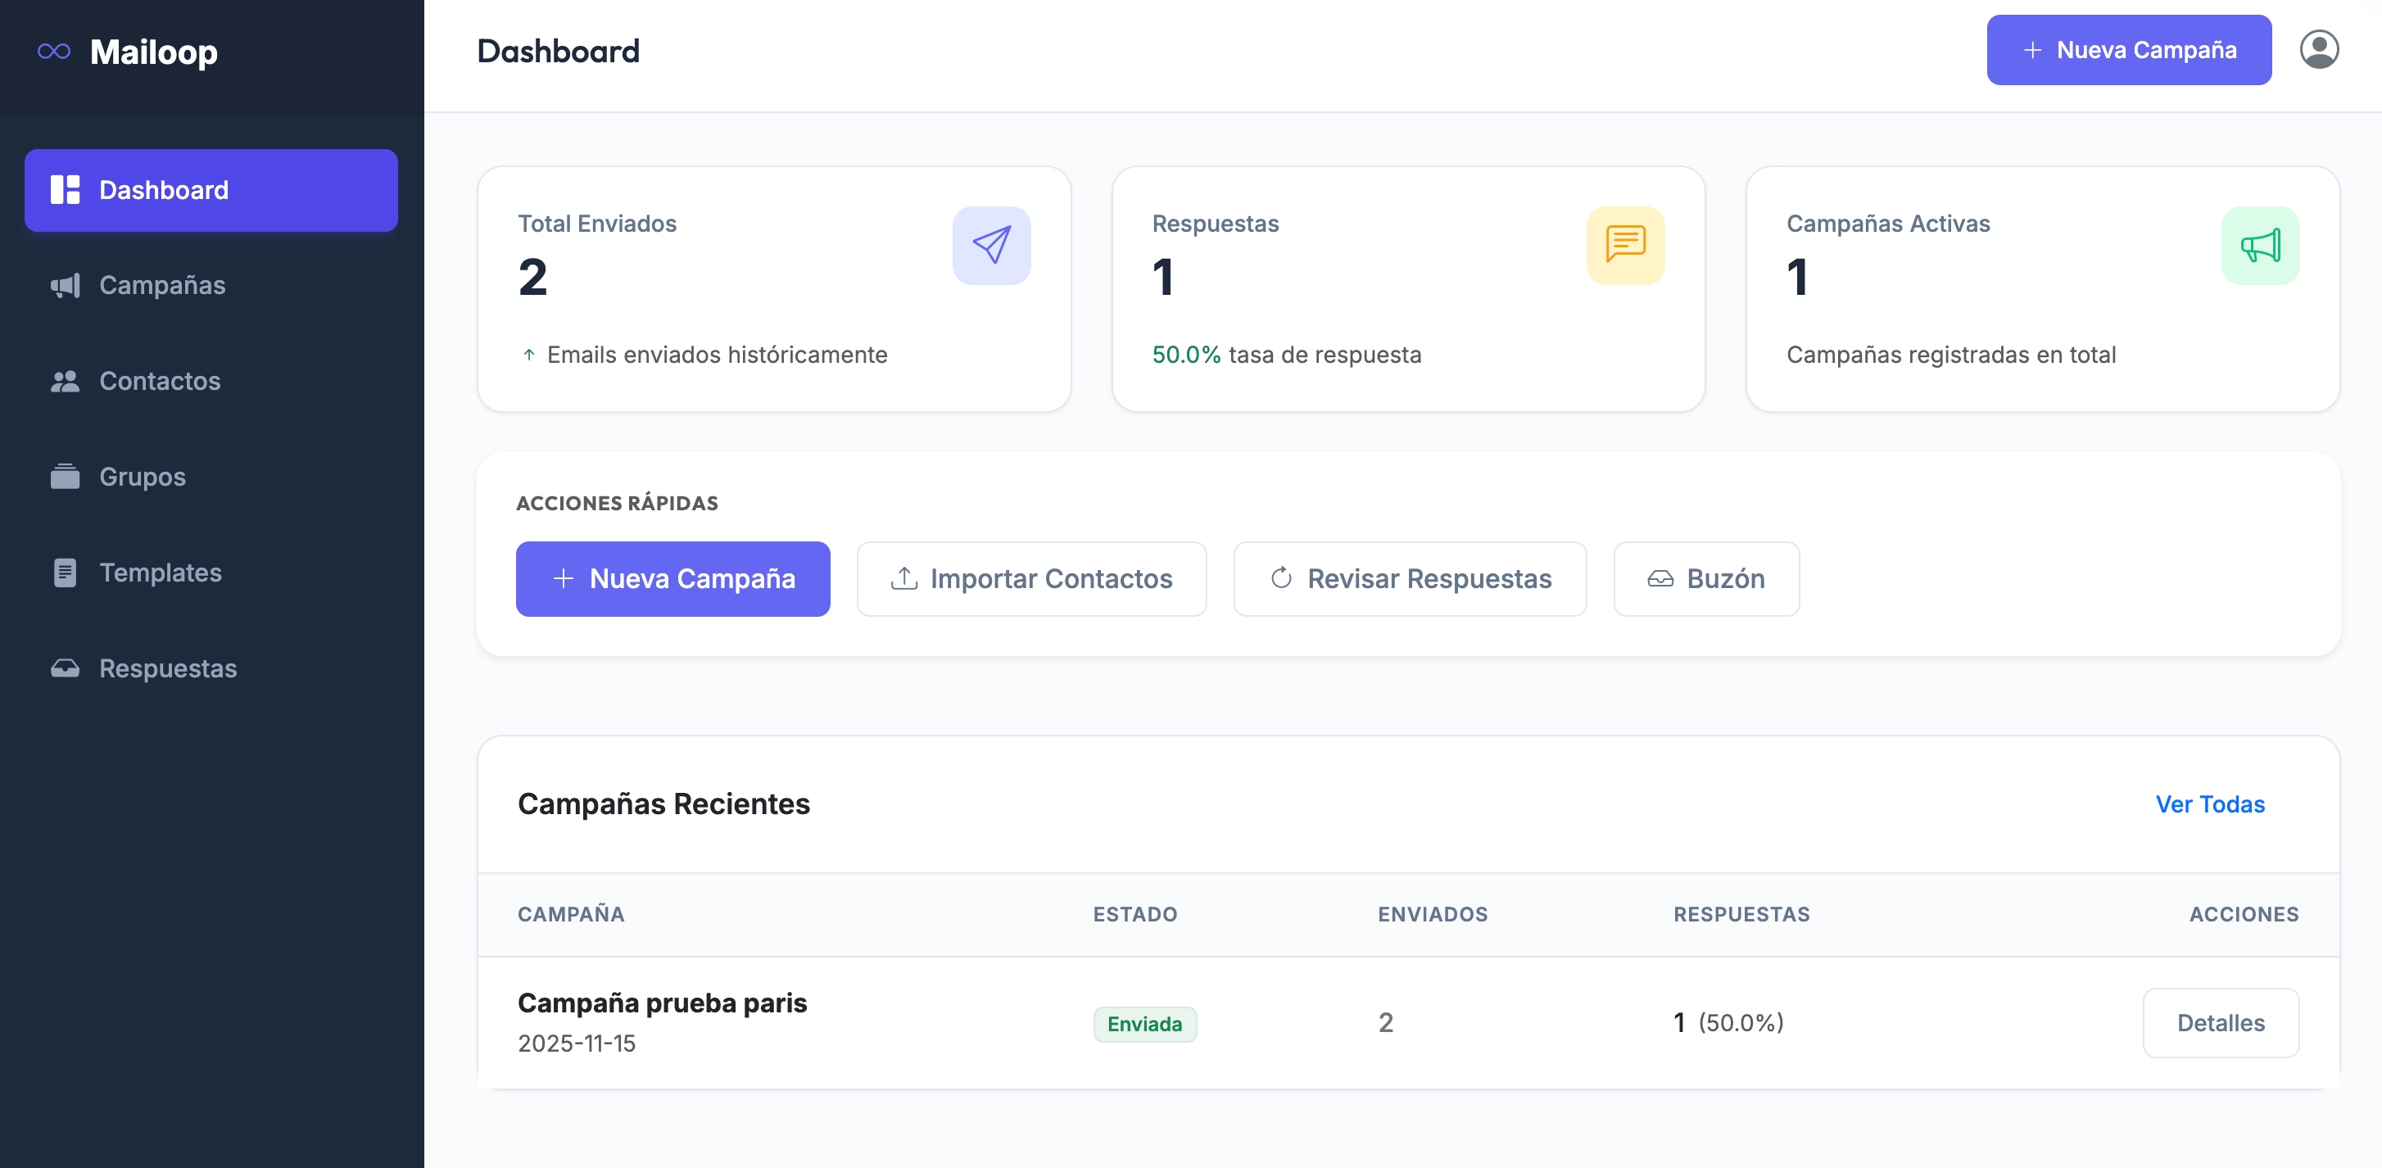This screenshot has width=2382, height=1168.
Task: Click the chat bubble icon in Respuestas card
Action: pos(1624,246)
